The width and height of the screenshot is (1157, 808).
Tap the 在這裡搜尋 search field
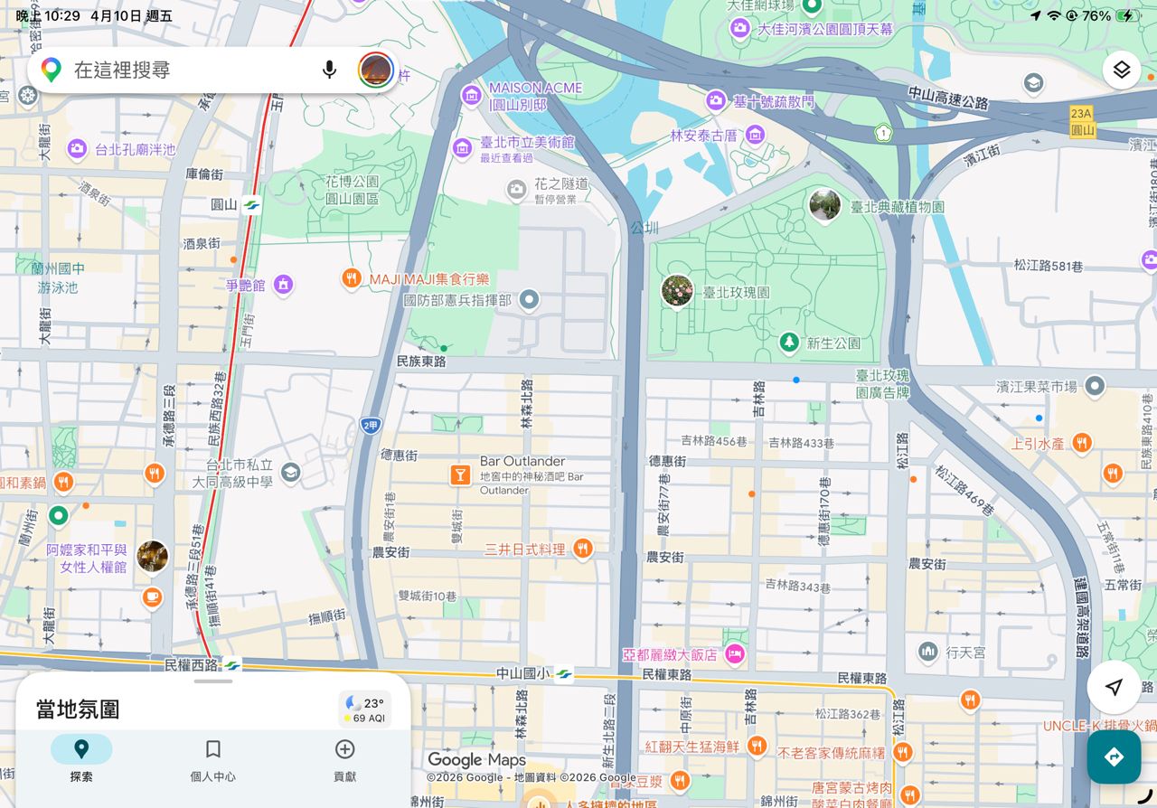(x=190, y=70)
